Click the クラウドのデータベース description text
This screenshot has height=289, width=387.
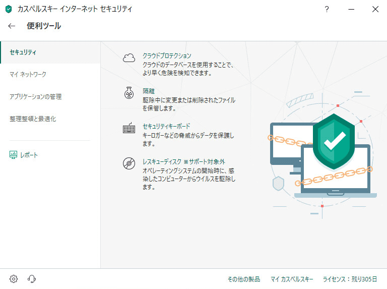pyautogui.click(x=188, y=69)
